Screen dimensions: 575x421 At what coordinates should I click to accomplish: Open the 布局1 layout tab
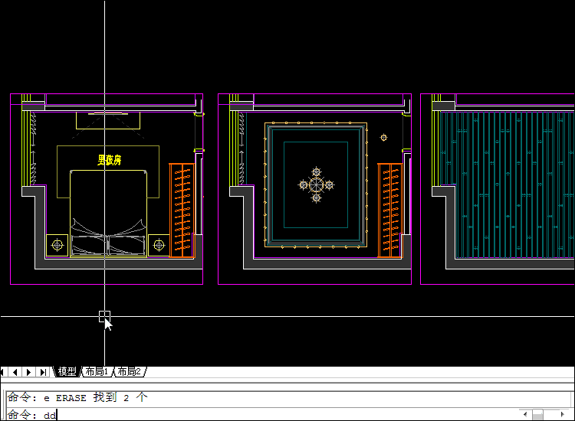pos(97,371)
